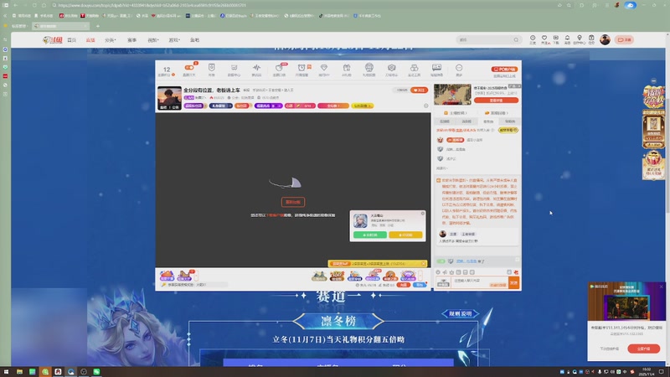Image resolution: width=670 pixels, height=377 pixels.
Task: Open the 规则说明 rules button
Action: coord(460,313)
